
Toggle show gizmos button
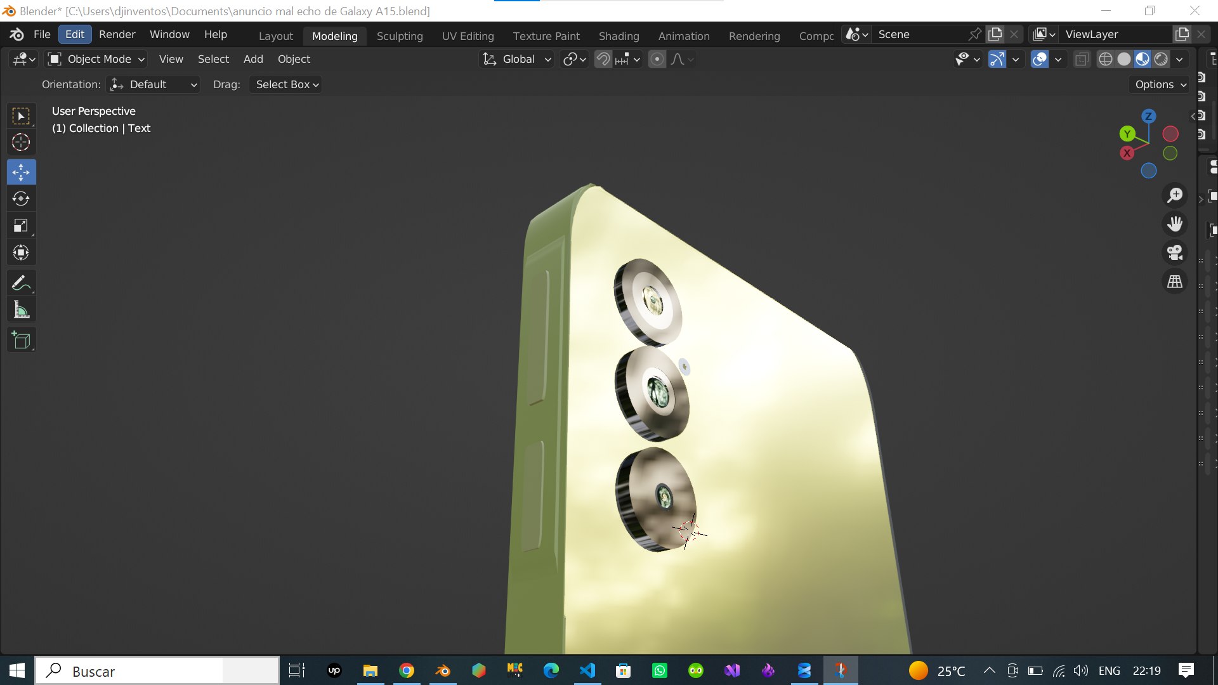coord(997,59)
